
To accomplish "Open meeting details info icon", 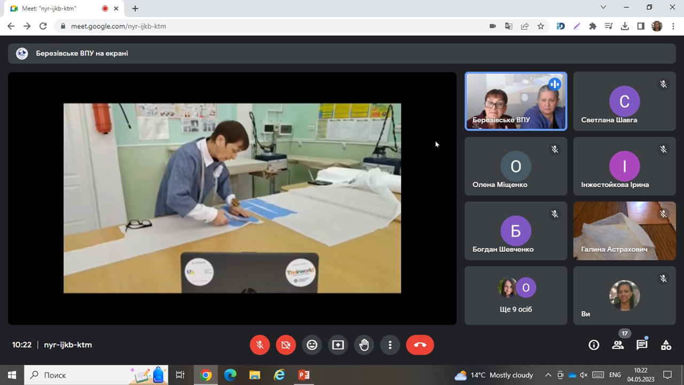I will 594,345.
